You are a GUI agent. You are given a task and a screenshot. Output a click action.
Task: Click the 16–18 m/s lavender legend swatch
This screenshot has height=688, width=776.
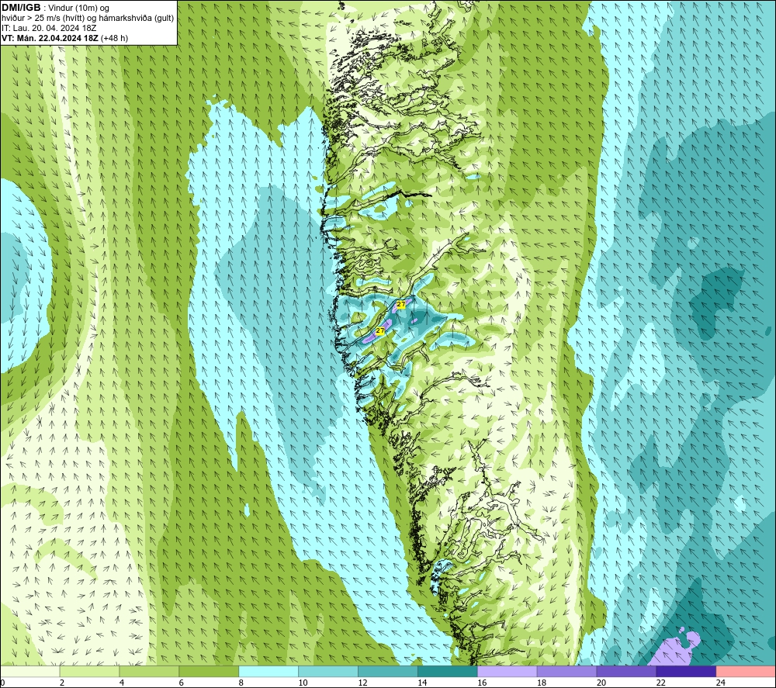(x=507, y=672)
